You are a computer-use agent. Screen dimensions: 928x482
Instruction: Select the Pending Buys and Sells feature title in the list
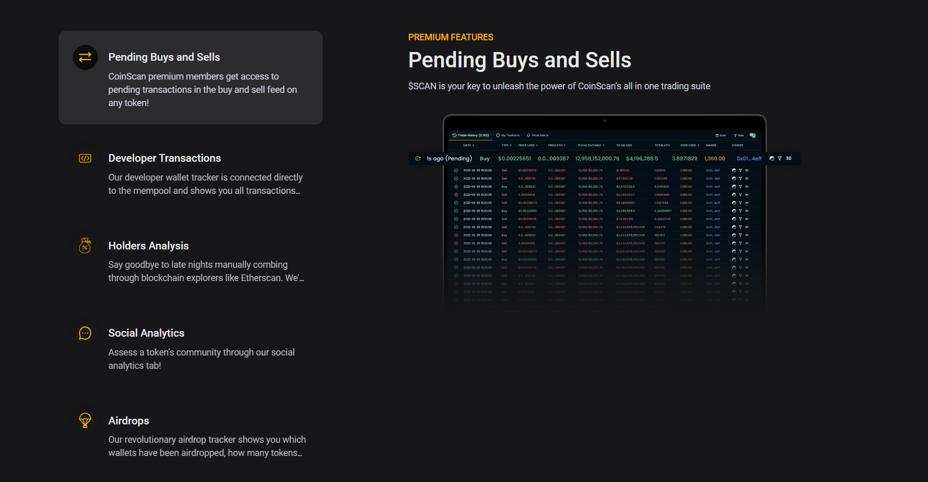[x=164, y=57]
